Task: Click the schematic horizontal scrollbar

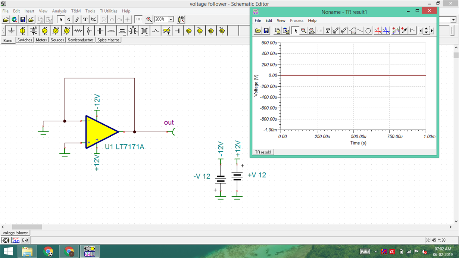Action: click(x=27, y=227)
